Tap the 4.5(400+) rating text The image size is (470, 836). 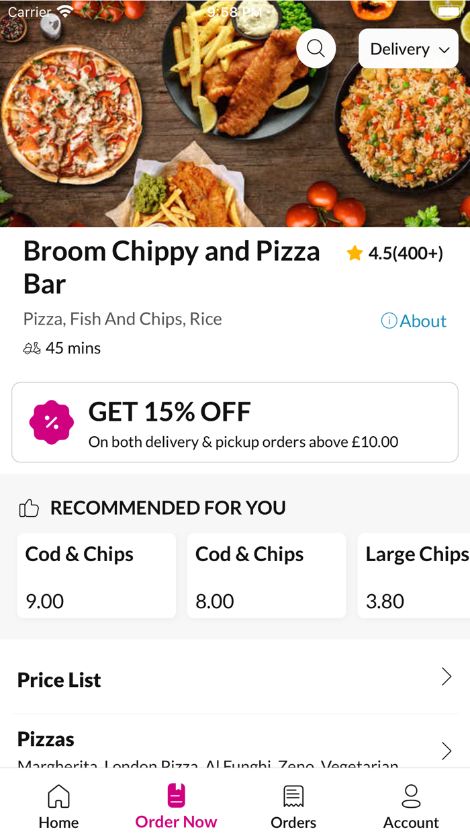pos(406,253)
